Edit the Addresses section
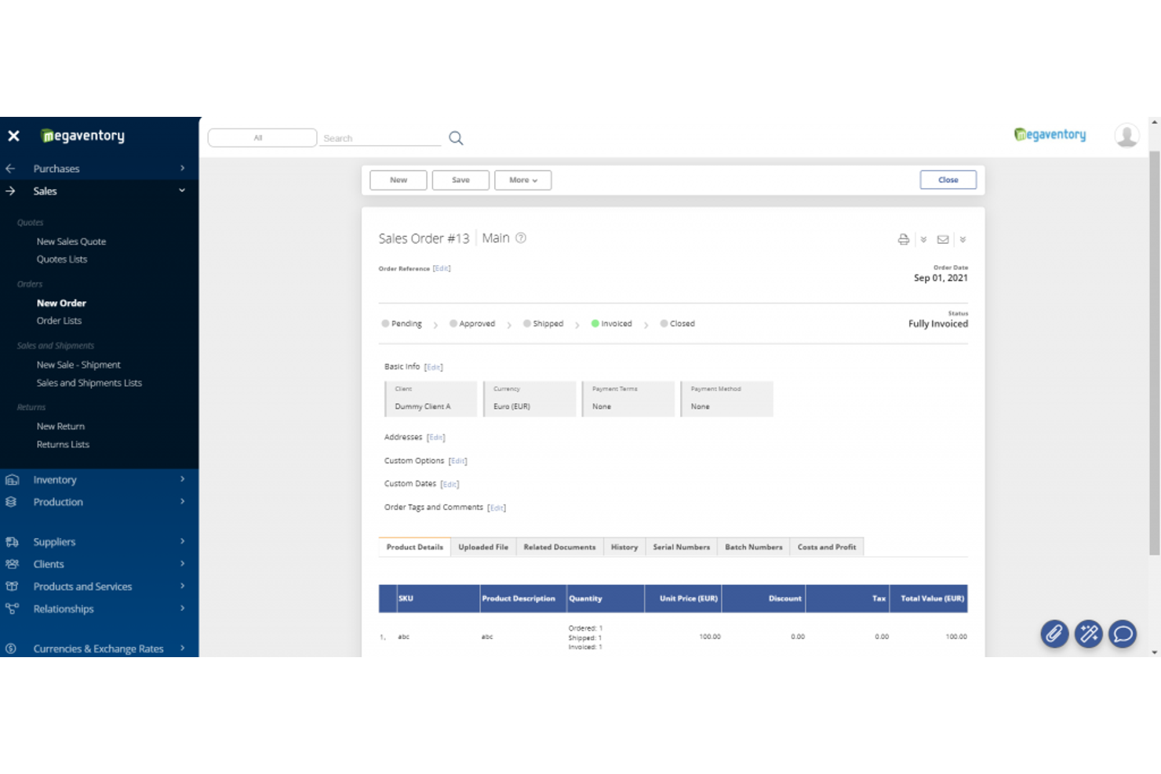Image resolution: width=1161 pixels, height=774 pixels. point(436,438)
